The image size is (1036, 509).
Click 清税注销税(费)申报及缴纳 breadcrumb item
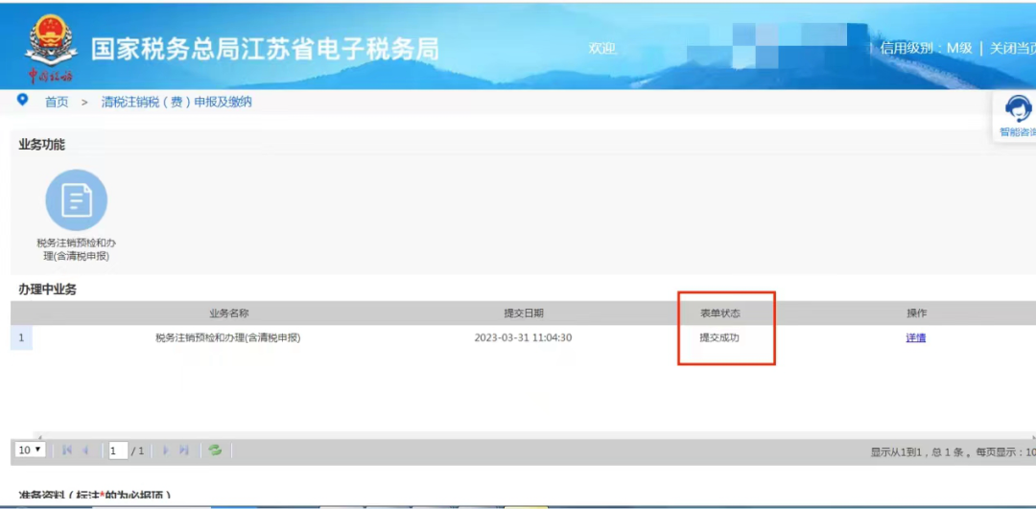(177, 102)
